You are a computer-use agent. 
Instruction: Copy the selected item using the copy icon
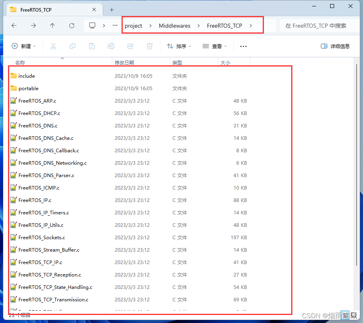(73, 46)
